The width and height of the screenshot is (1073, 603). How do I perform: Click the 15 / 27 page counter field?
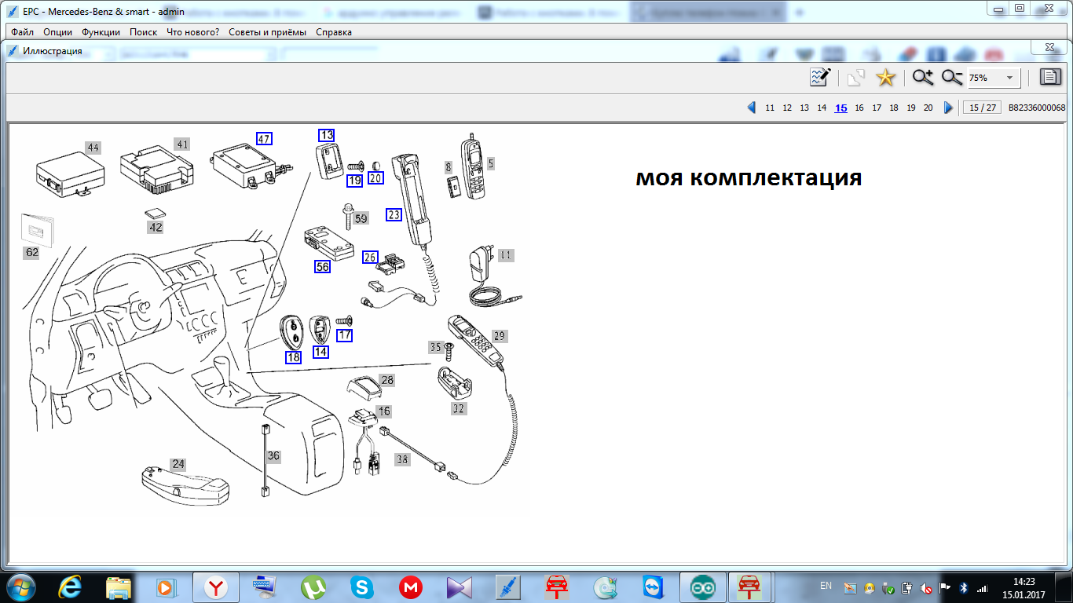tap(982, 108)
